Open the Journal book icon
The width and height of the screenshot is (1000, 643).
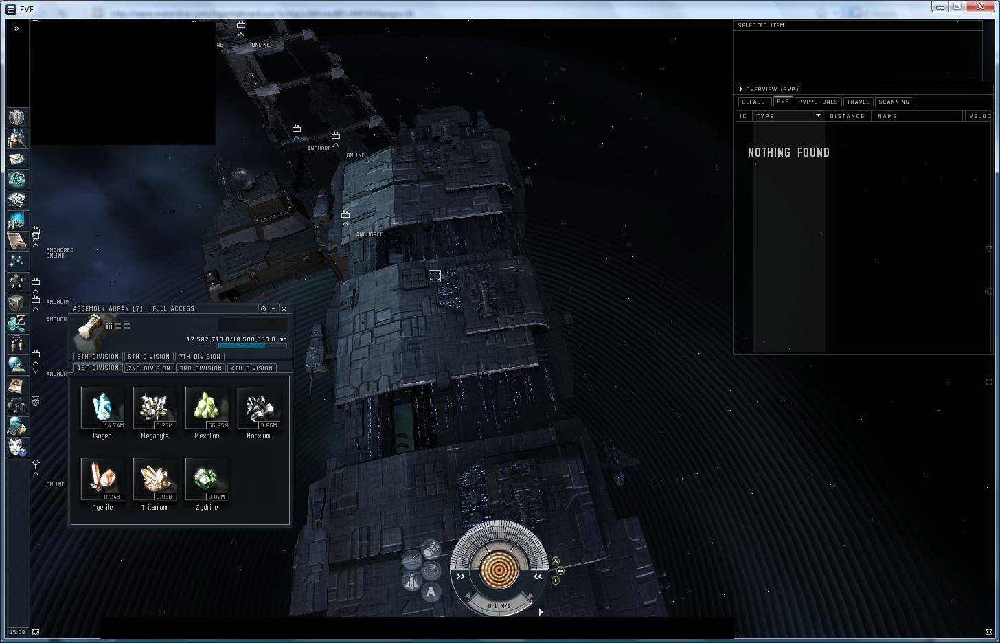coord(17,385)
